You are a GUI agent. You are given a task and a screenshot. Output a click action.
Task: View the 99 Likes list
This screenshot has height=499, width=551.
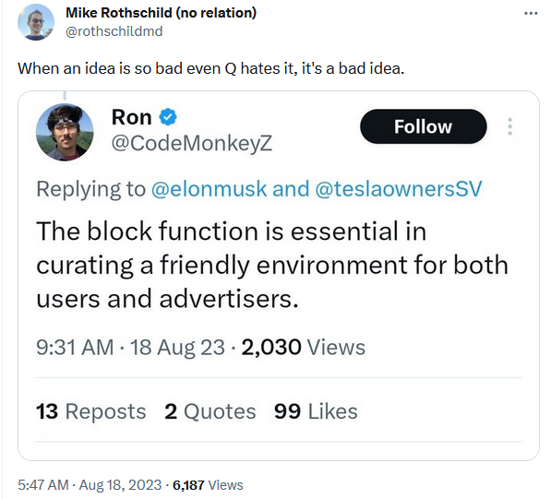click(x=316, y=411)
